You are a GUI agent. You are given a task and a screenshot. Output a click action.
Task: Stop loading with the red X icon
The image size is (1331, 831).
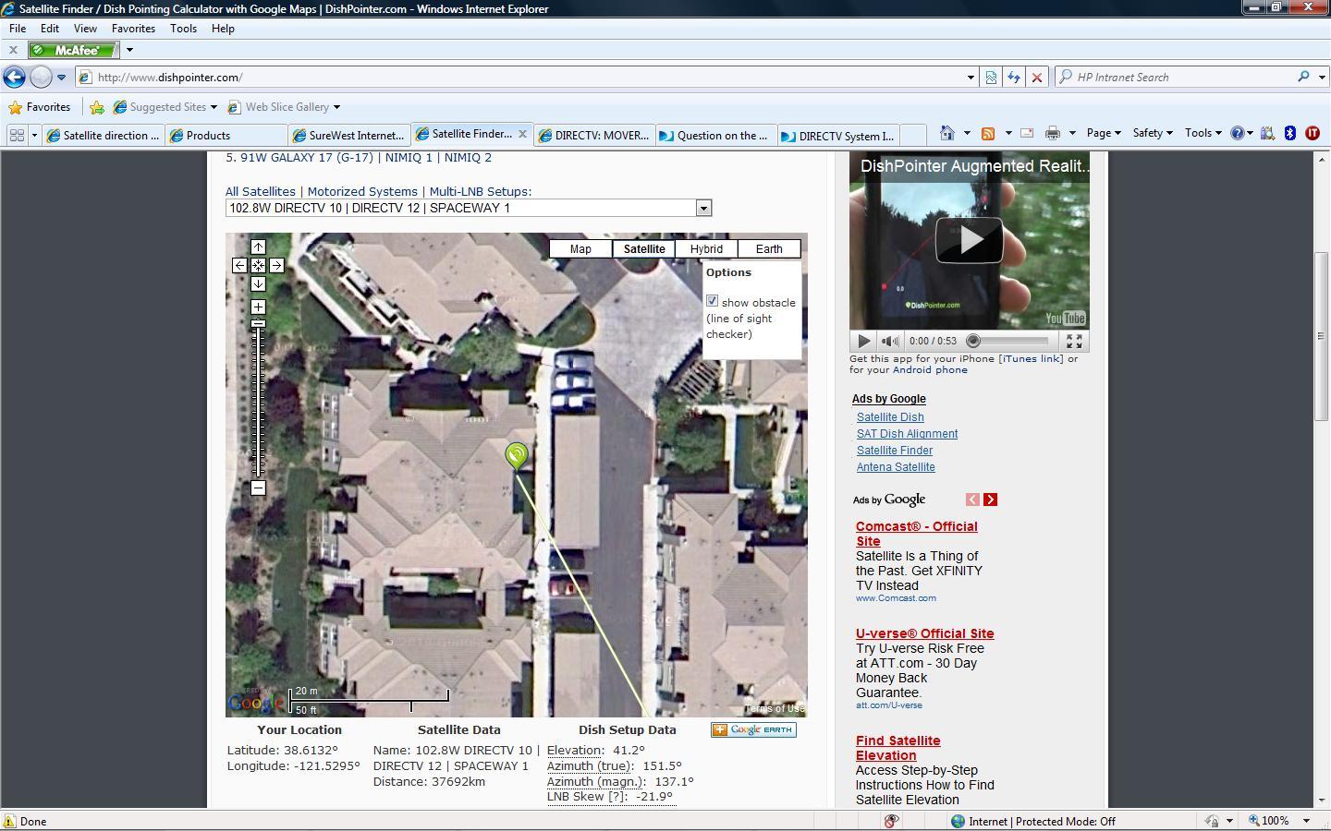pyautogui.click(x=1037, y=78)
